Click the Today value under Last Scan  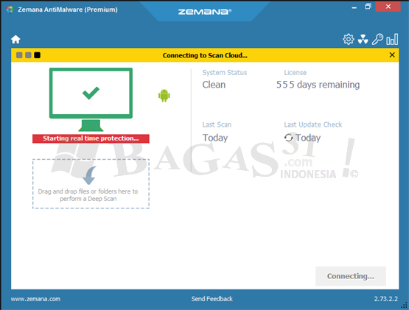215,138
